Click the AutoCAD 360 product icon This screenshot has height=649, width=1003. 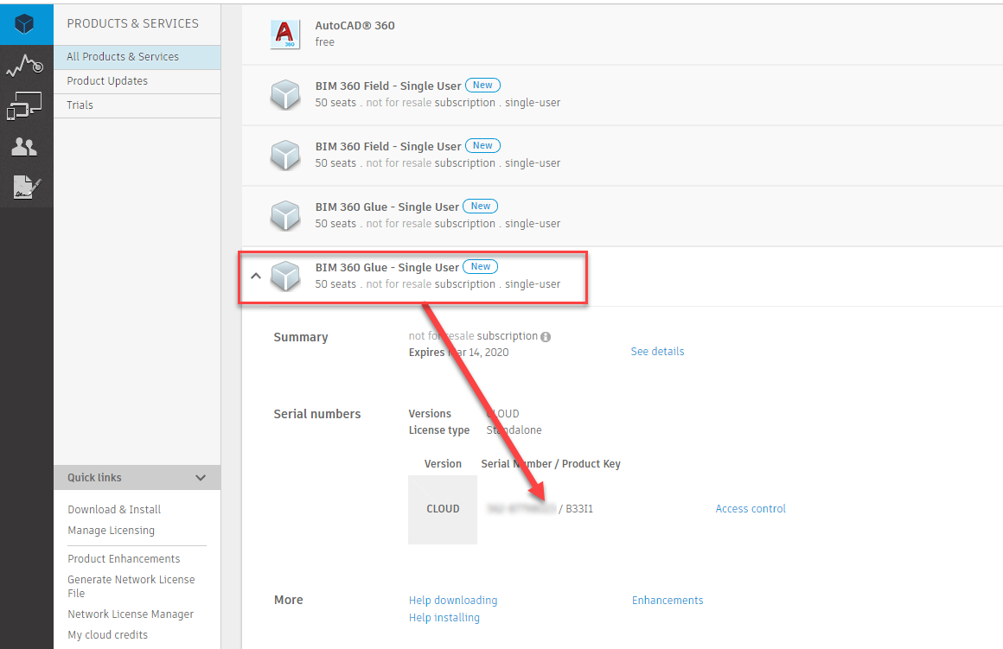pos(285,34)
